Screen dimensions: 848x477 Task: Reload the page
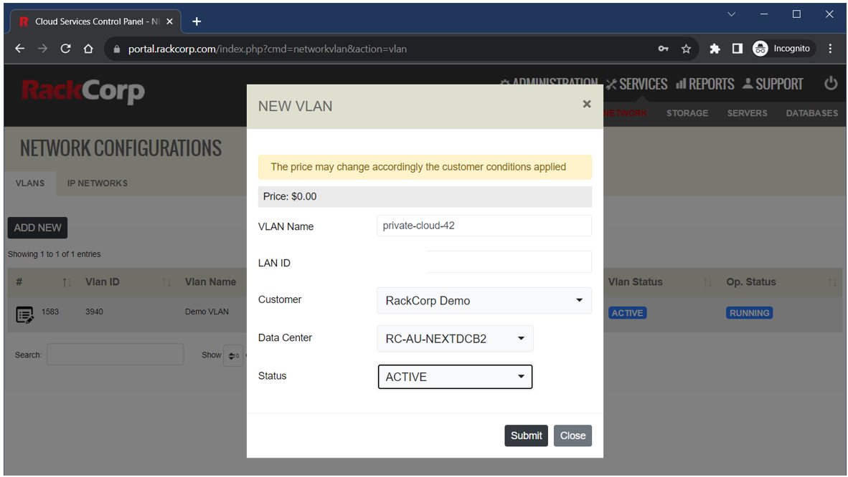65,49
